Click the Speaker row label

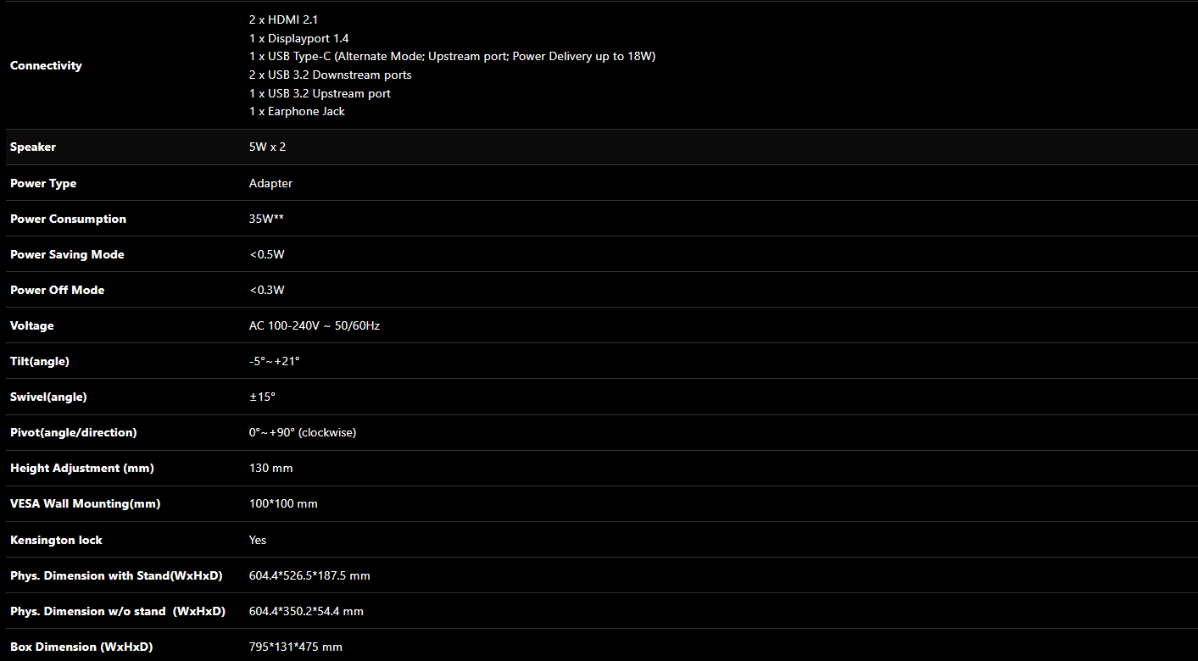[33, 147]
